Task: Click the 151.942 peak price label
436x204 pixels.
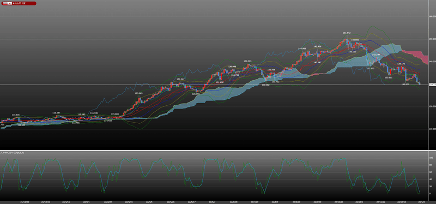Action: tap(346, 33)
